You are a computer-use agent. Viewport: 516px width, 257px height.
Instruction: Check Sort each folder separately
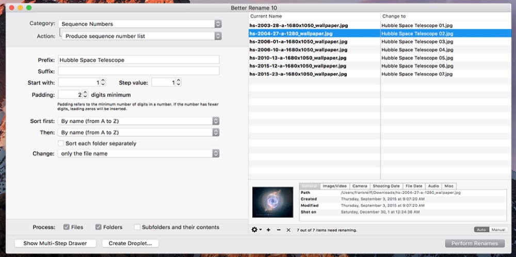(61, 143)
